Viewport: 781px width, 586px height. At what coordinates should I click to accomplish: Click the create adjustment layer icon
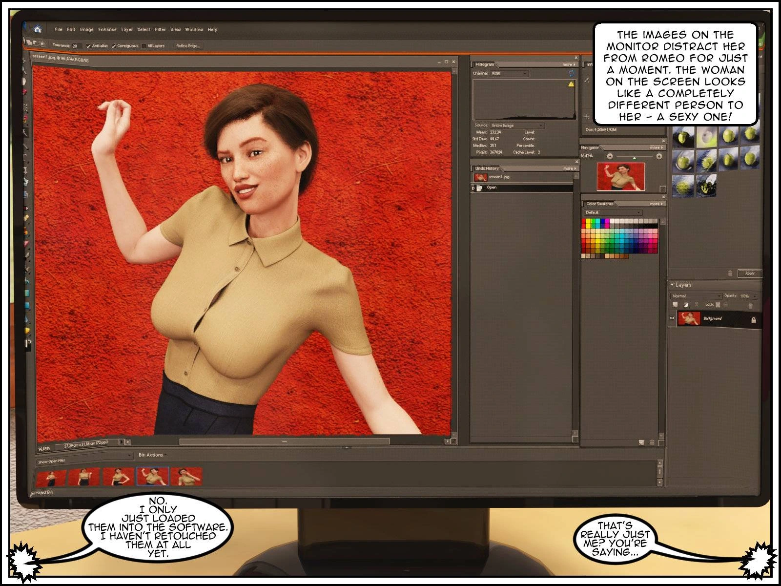click(x=686, y=305)
